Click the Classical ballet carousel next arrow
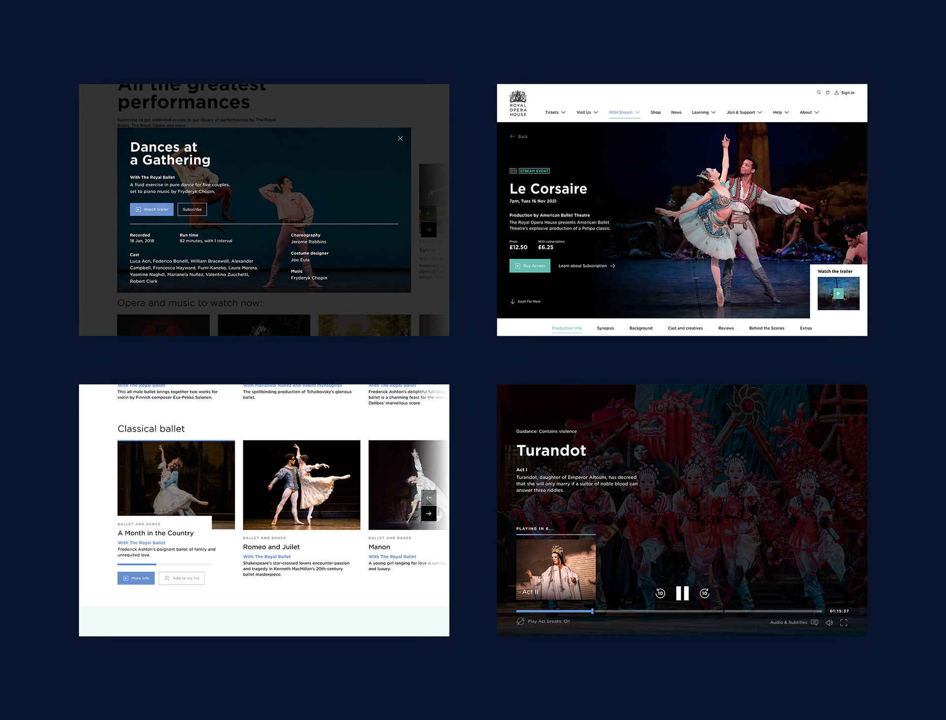The image size is (946, 720). (x=429, y=513)
